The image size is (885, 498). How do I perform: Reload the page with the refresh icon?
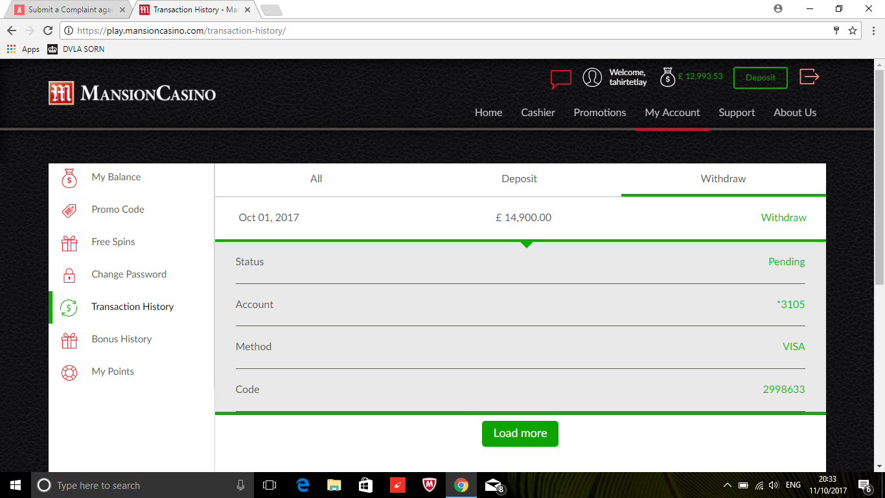pos(47,30)
